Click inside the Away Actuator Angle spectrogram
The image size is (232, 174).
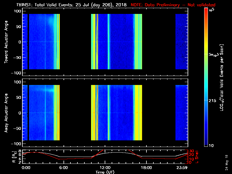pyautogui.click(x=105, y=113)
